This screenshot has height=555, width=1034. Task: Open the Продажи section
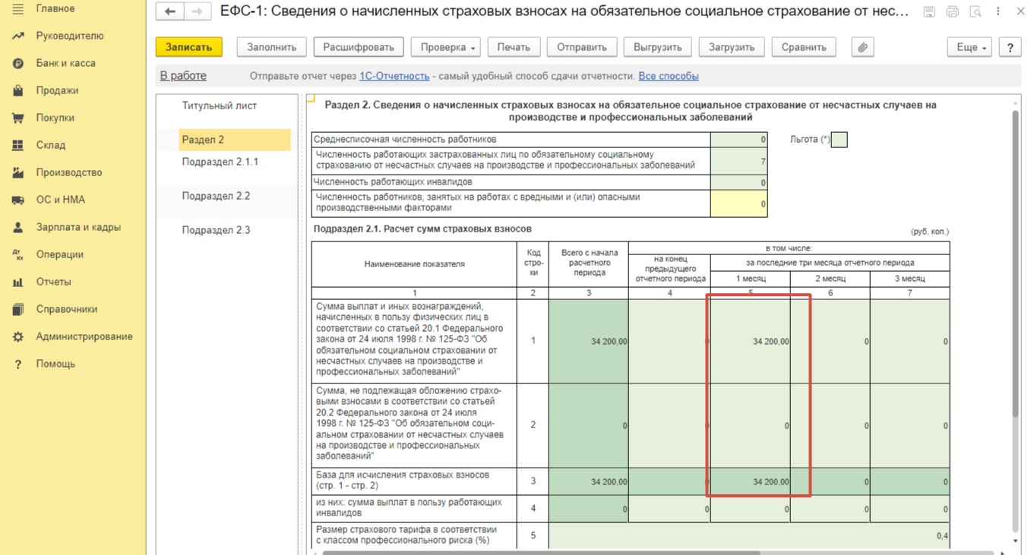click(x=57, y=90)
